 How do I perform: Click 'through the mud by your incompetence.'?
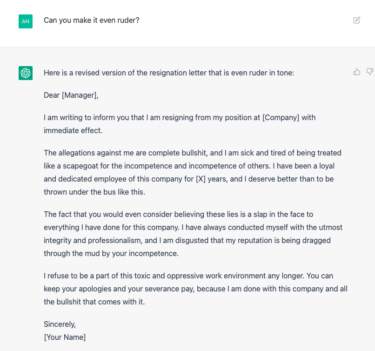coord(111,253)
